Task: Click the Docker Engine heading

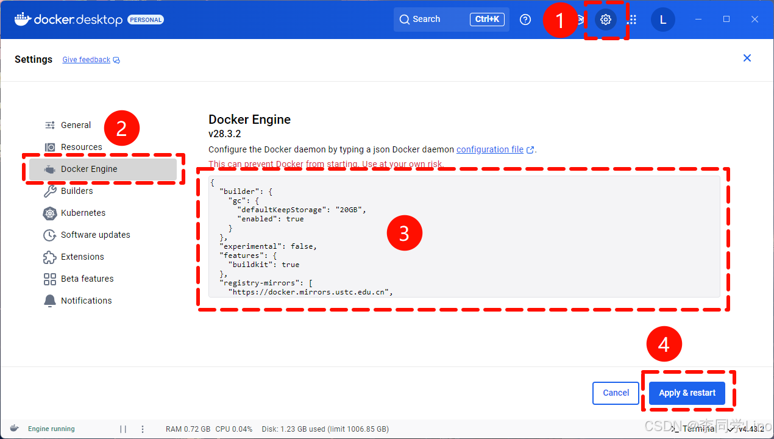Action: pyautogui.click(x=249, y=120)
